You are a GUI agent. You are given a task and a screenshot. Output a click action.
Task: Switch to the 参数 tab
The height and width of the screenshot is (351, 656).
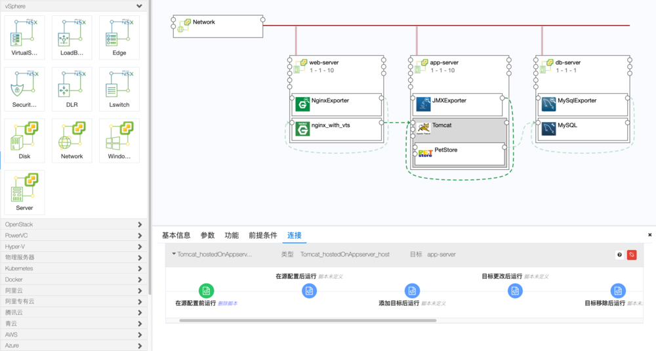pyautogui.click(x=207, y=235)
